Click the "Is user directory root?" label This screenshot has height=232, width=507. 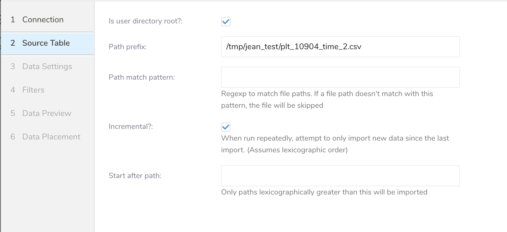coord(145,21)
